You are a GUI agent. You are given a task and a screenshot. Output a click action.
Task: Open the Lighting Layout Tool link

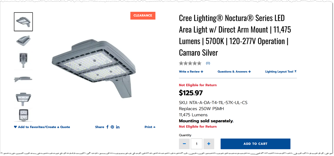coord(279,72)
